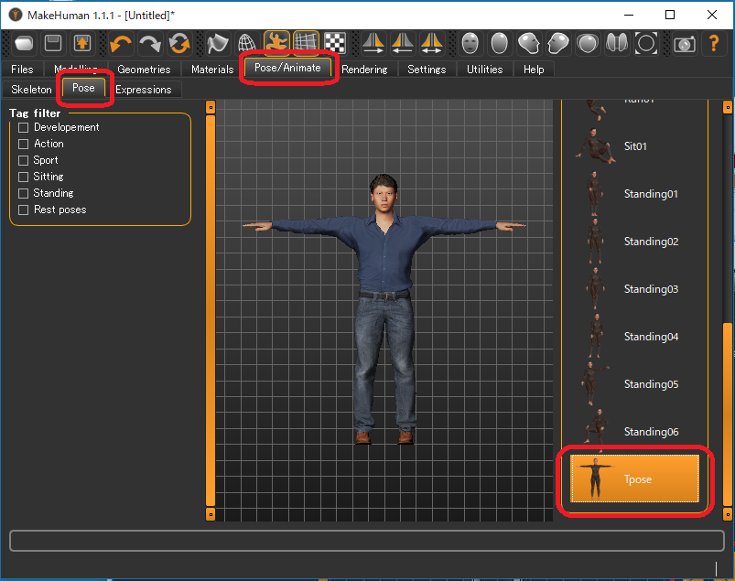Switch to the Expressions sub-tab
The image size is (735, 581).
pyautogui.click(x=143, y=90)
